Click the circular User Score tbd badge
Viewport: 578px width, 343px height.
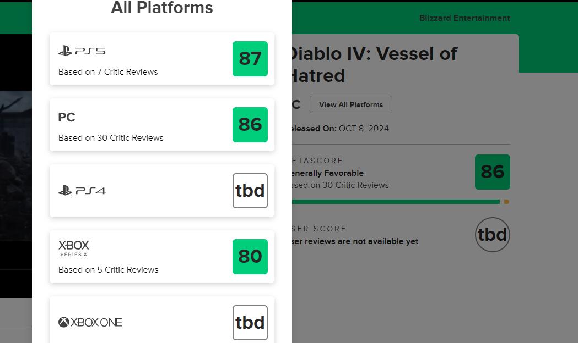tap(493, 235)
